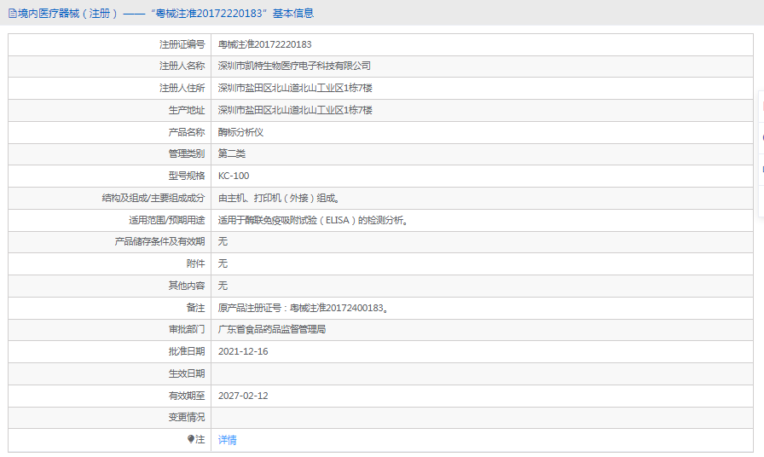Click the 适用范围/预期用途 label
Viewport: 764px width, 457px height.
tap(166, 220)
